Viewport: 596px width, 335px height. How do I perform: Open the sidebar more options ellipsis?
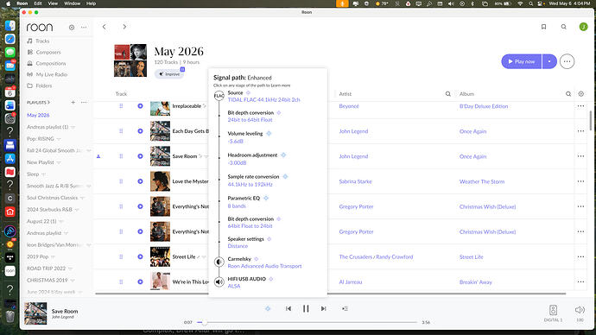click(84, 28)
